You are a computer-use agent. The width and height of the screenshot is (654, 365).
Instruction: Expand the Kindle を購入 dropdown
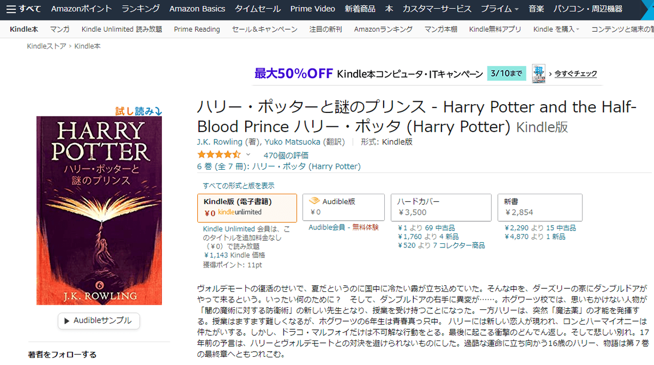tap(556, 29)
